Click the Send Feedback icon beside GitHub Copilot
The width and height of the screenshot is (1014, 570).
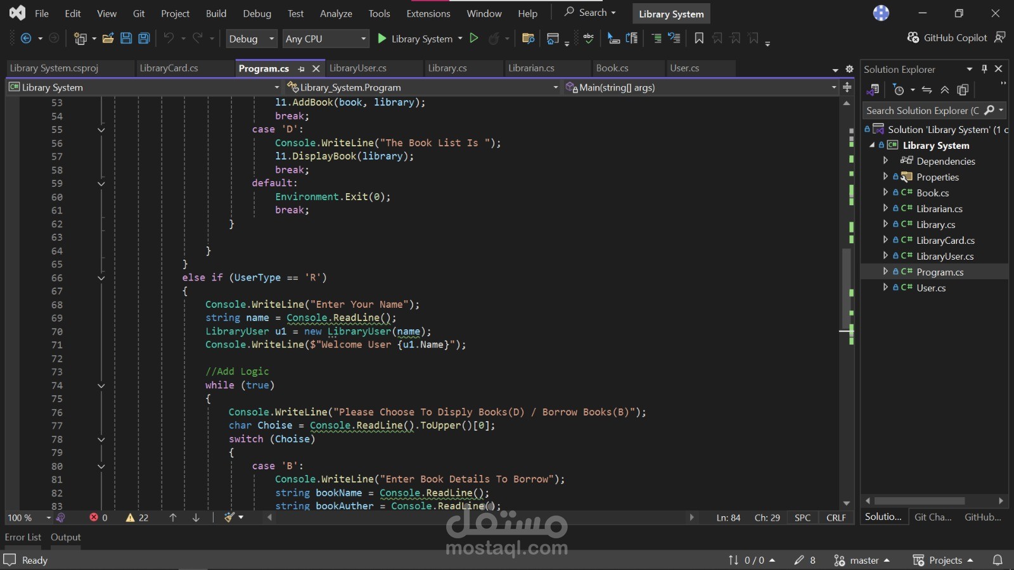1000,38
